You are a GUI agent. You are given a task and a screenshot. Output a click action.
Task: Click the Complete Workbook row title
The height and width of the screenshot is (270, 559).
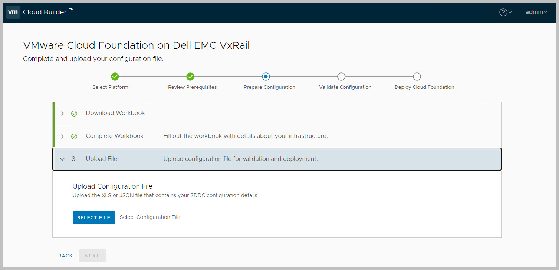click(x=115, y=136)
